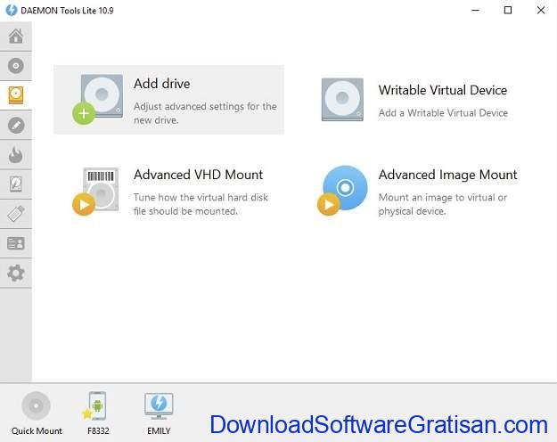557x442 pixels.
Task: Minimize the DAEMON Tools Lite window
Action: 475,11
